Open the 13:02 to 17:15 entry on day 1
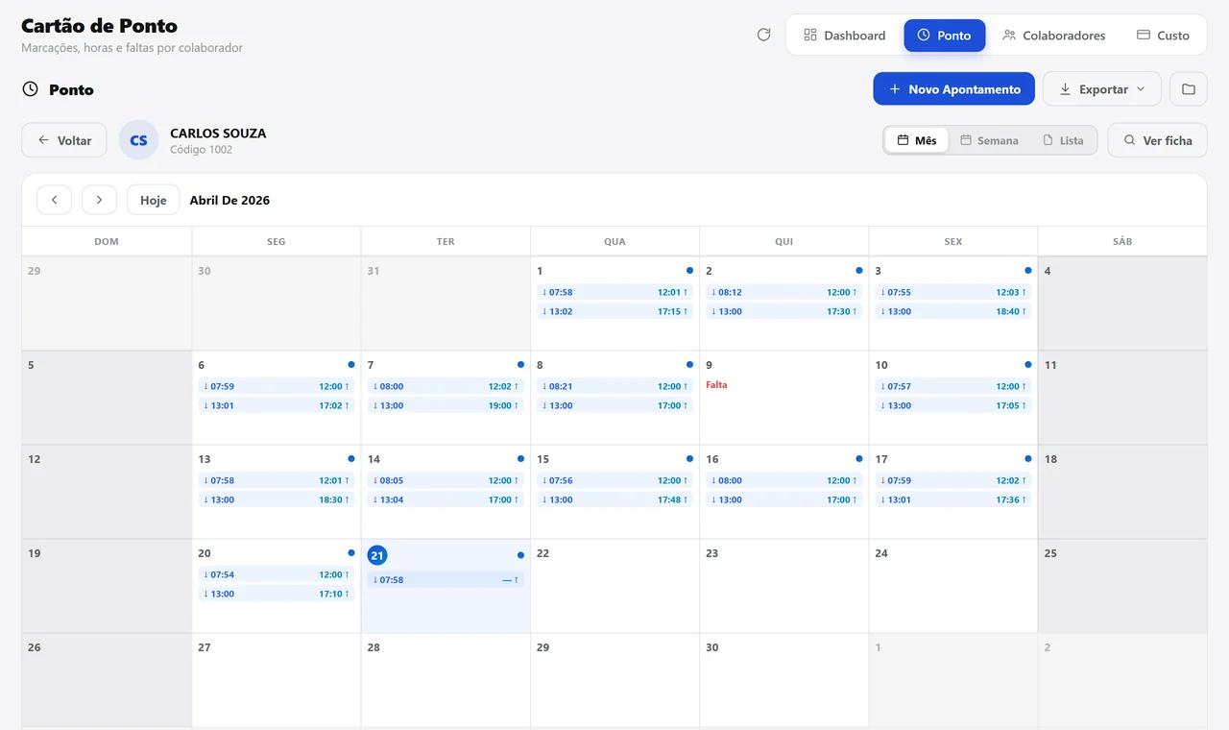1229x730 pixels. tap(614, 311)
